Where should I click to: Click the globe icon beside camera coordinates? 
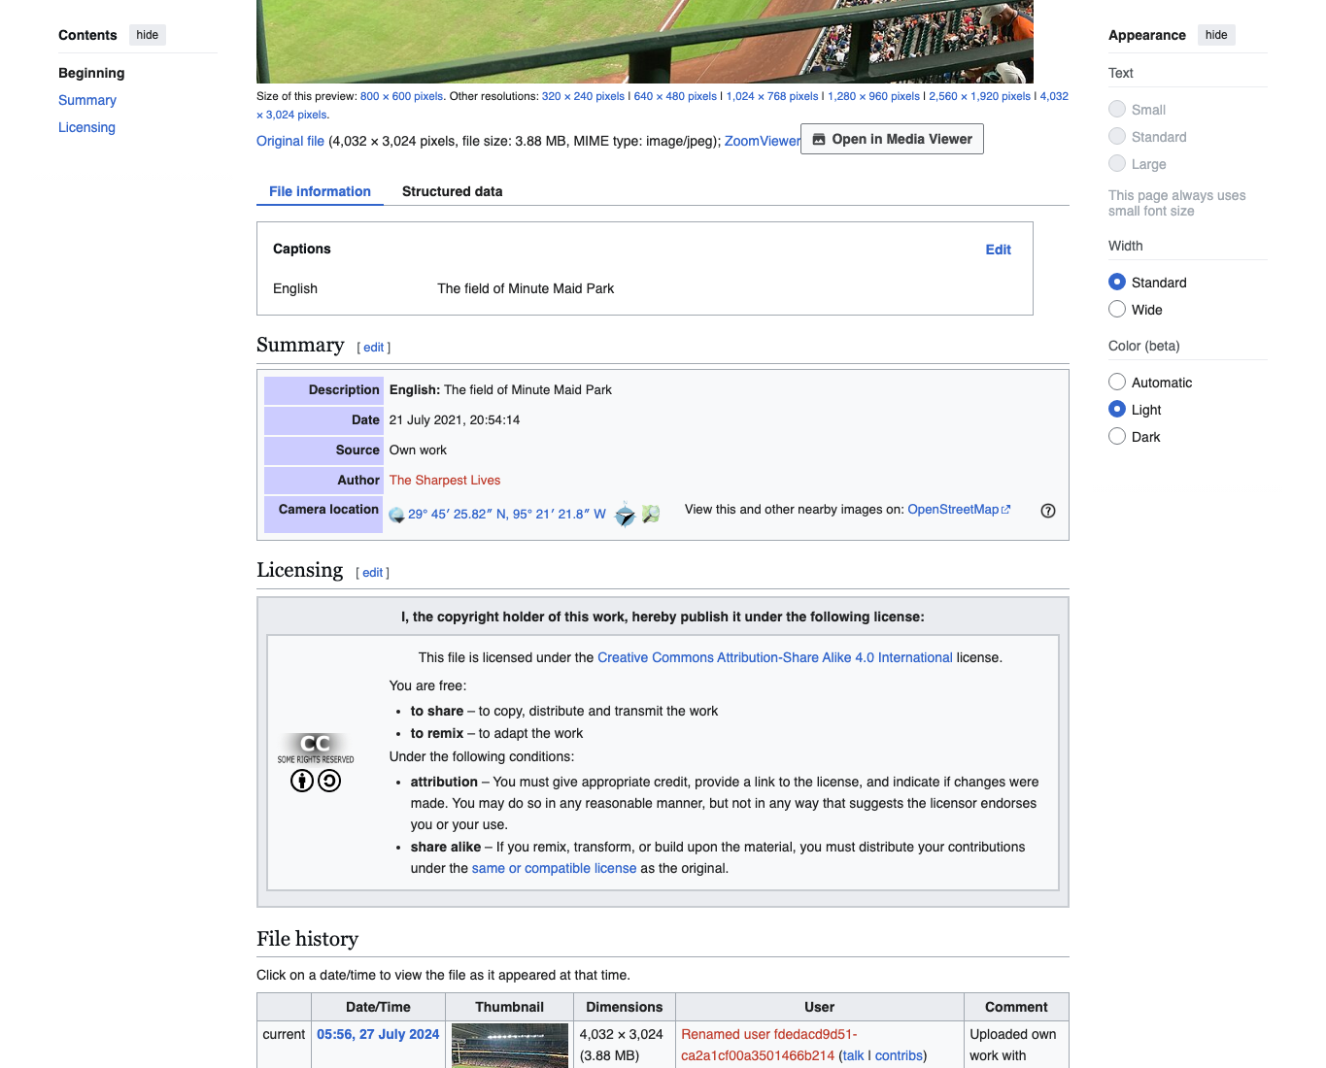pos(396,515)
